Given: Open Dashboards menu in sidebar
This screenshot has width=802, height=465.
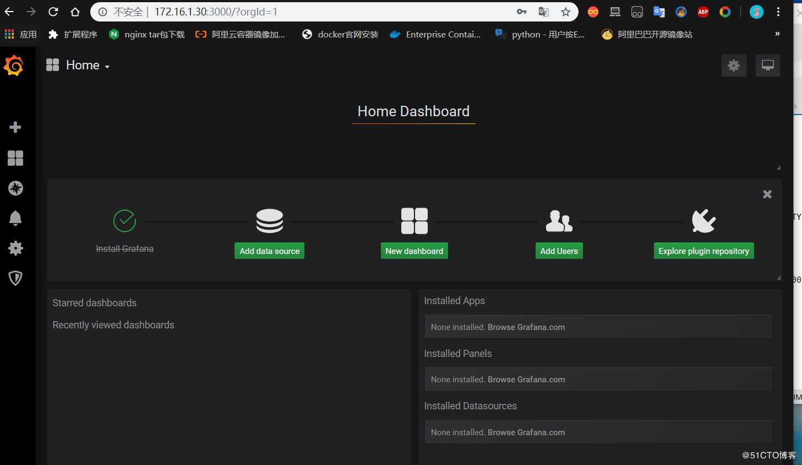Looking at the screenshot, I should (15, 158).
